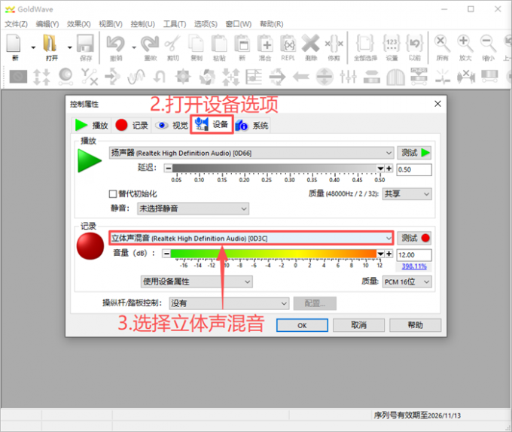Click the 设置 123 marker icon

(392, 44)
